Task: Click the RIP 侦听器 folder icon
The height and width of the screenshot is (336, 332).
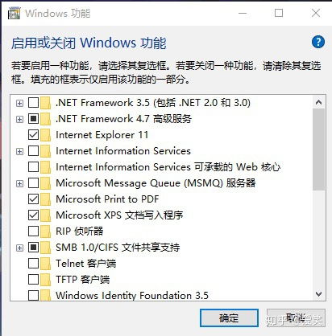Action: click(46, 232)
